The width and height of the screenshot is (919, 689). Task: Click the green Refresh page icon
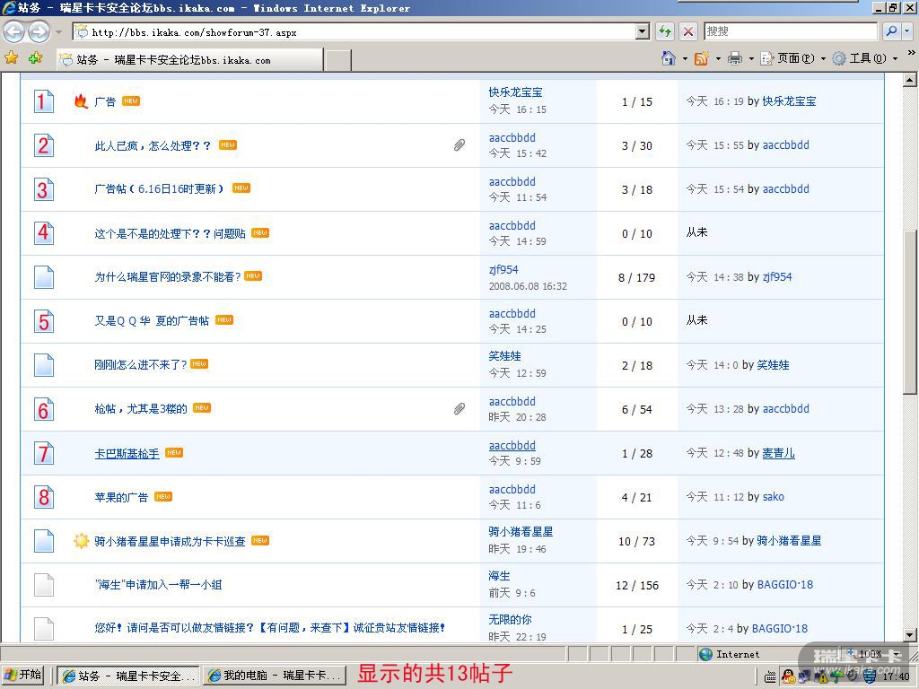click(665, 31)
